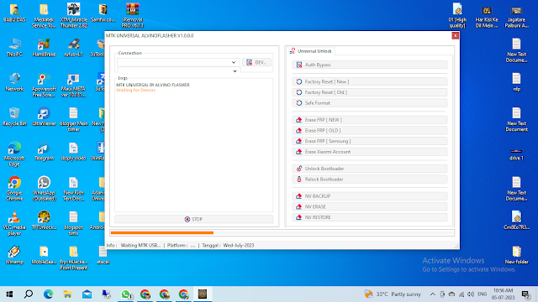This screenshot has height=302, width=538.
Task: Click the Auth Bypass button
Action: (x=370, y=65)
